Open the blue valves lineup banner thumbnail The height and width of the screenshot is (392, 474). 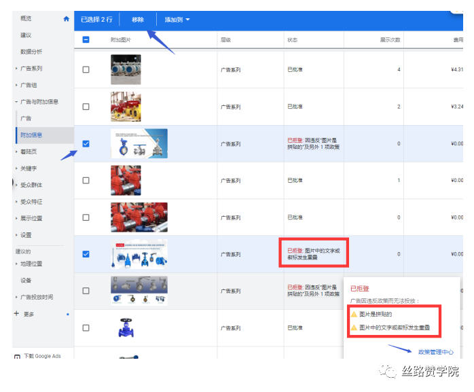pyautogui.click(x=139, y=254)
